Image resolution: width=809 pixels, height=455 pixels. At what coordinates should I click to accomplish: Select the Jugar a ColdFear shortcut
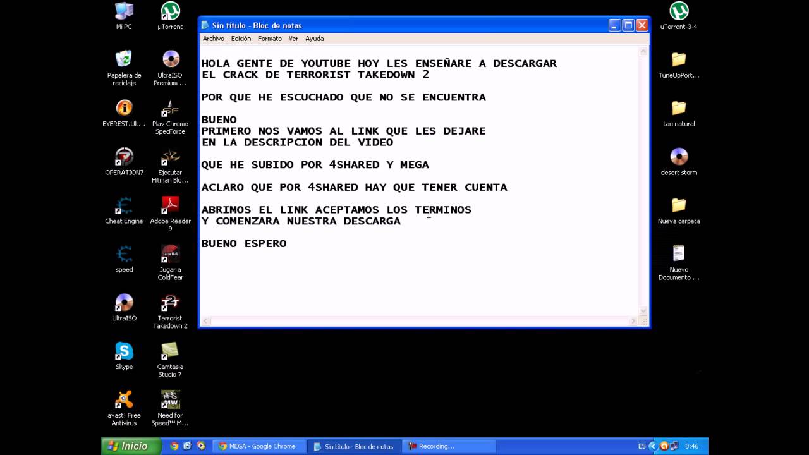170,262
